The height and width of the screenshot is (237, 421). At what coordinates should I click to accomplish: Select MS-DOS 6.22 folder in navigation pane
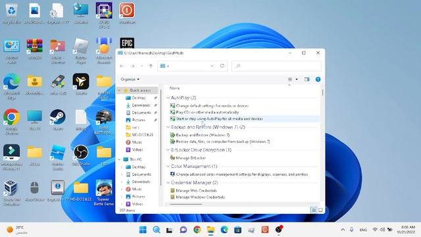(139, 134)
